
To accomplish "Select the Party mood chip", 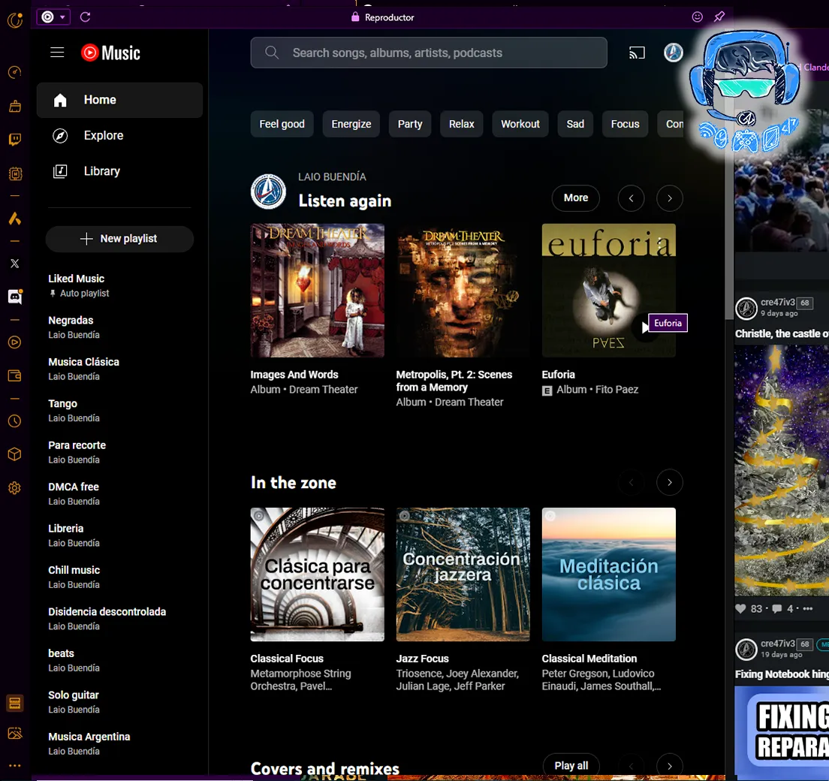I will coord(410,124).
